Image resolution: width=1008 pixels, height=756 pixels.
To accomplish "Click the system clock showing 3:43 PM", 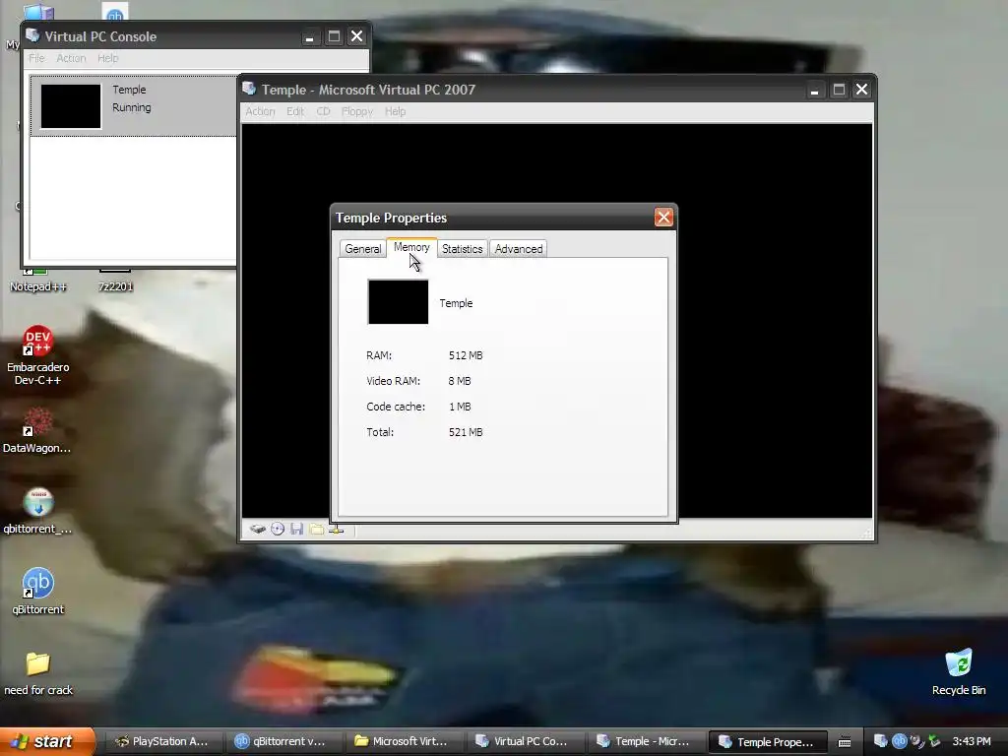I will coord(972,741).
